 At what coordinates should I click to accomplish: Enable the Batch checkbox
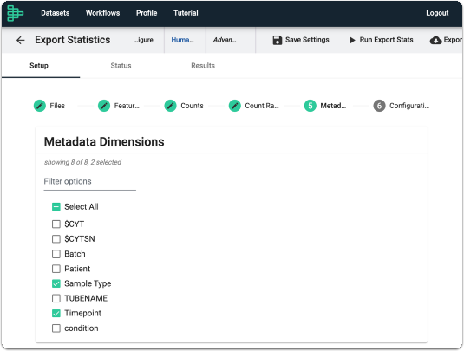56,254
